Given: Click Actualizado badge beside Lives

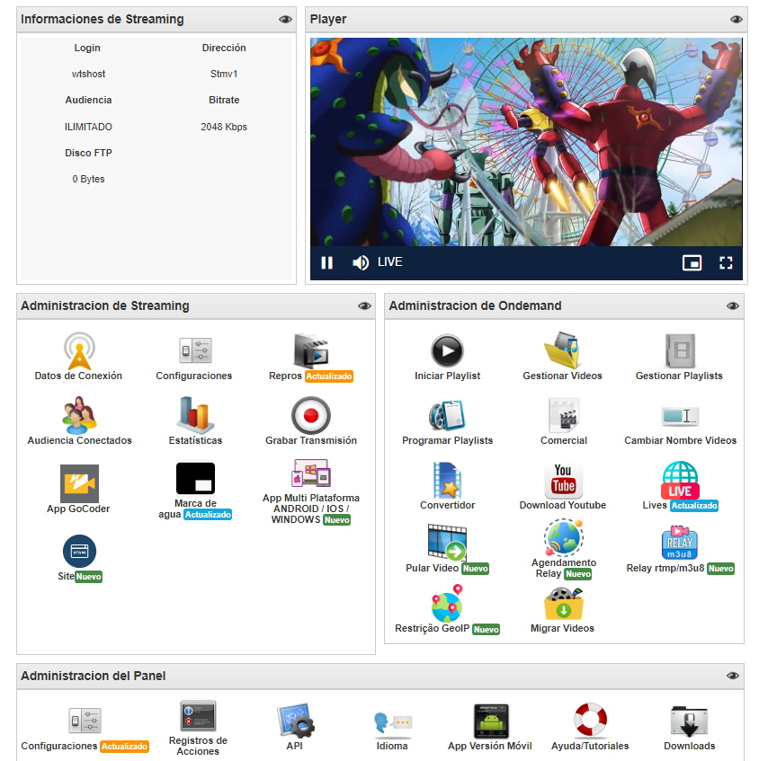Looking at the screenshot, I should [694, 505].
